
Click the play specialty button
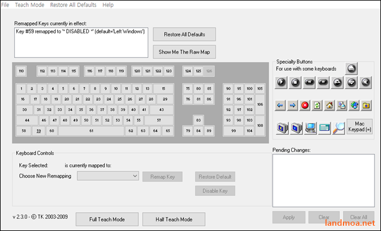tap(281, 83)
